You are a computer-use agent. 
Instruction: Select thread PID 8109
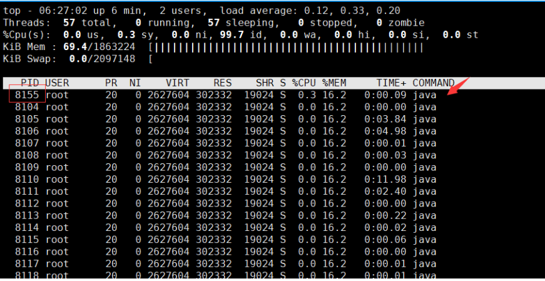[x=27, y=167]
